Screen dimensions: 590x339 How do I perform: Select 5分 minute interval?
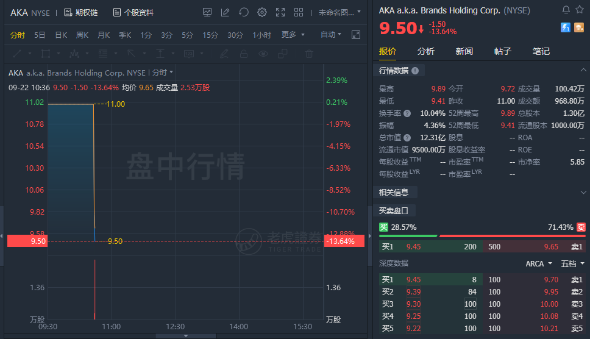tap(187, 35)
